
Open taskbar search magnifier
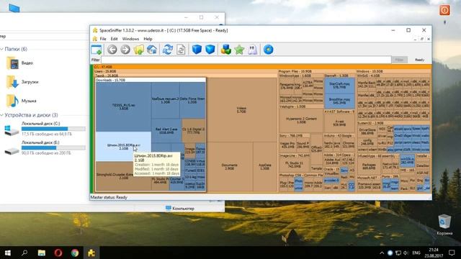pos(24,253)
